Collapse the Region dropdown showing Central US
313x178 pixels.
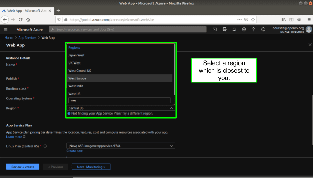(x=121, y=108)
